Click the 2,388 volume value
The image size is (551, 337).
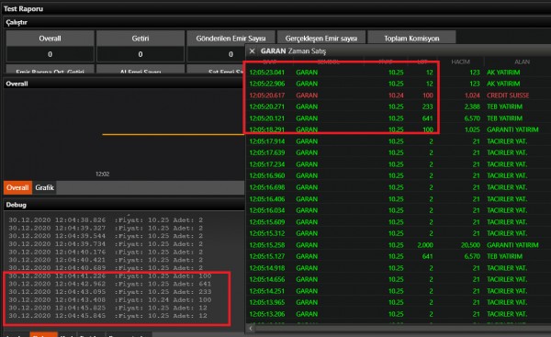point(472,107)
